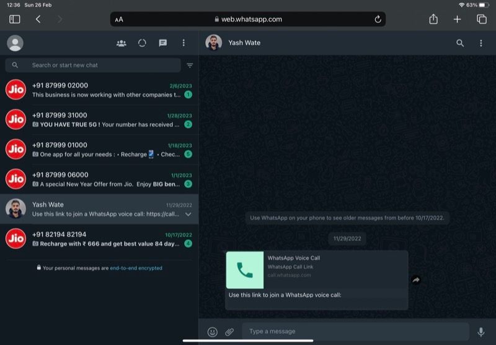Click the 11/29/2022 date badge
496x345 pixels.
point(347,239)
